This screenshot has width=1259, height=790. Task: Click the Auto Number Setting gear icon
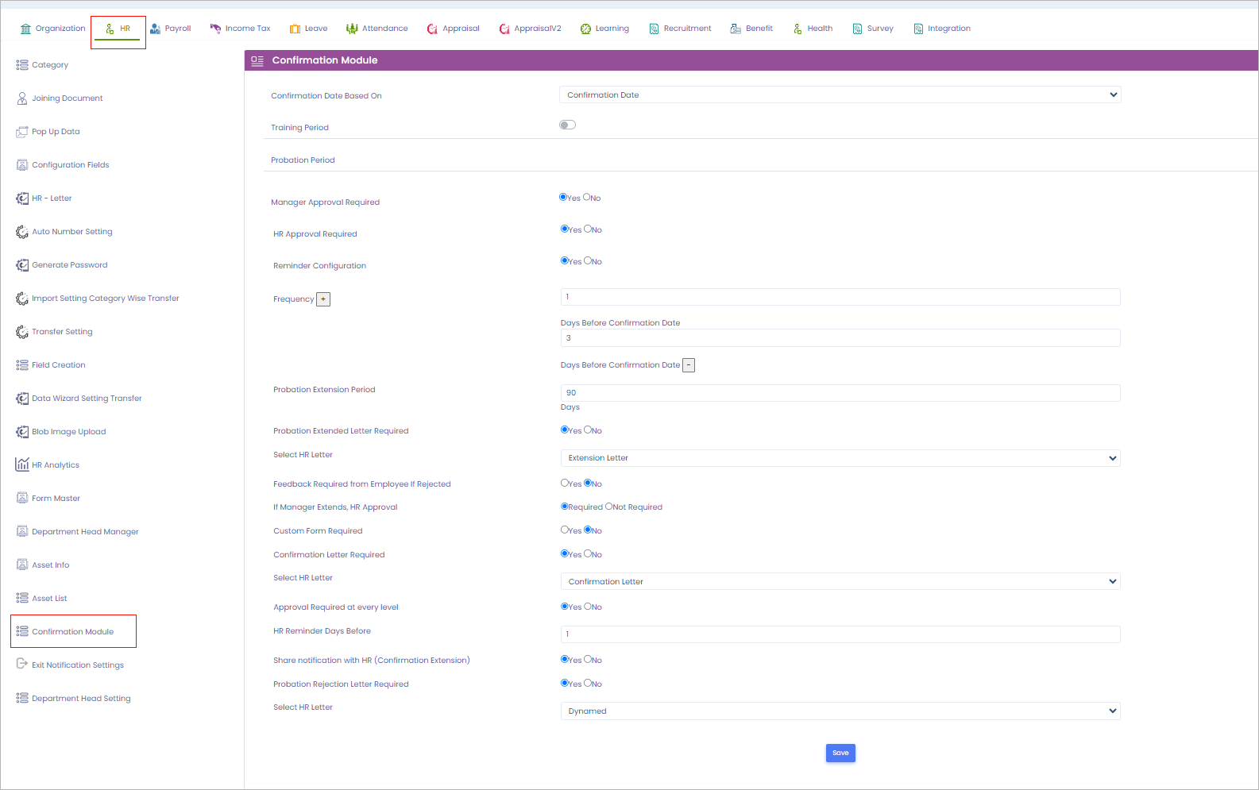pyautogui.click(x=22, y=232)
